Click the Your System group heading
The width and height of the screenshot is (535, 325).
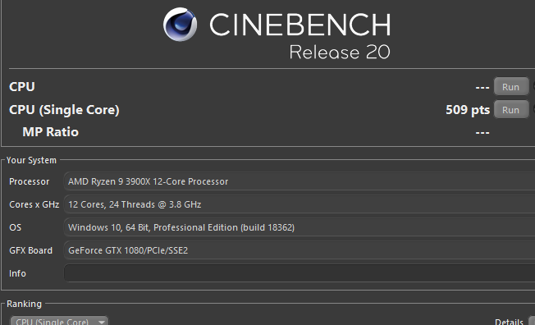[x=31, y=160]
